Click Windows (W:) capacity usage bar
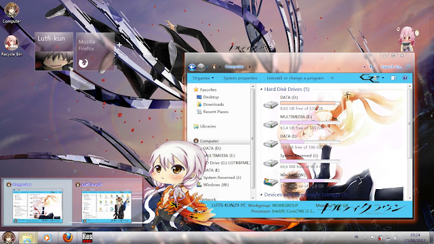Screen dimensions: 434x244 (x=310, y=180)
